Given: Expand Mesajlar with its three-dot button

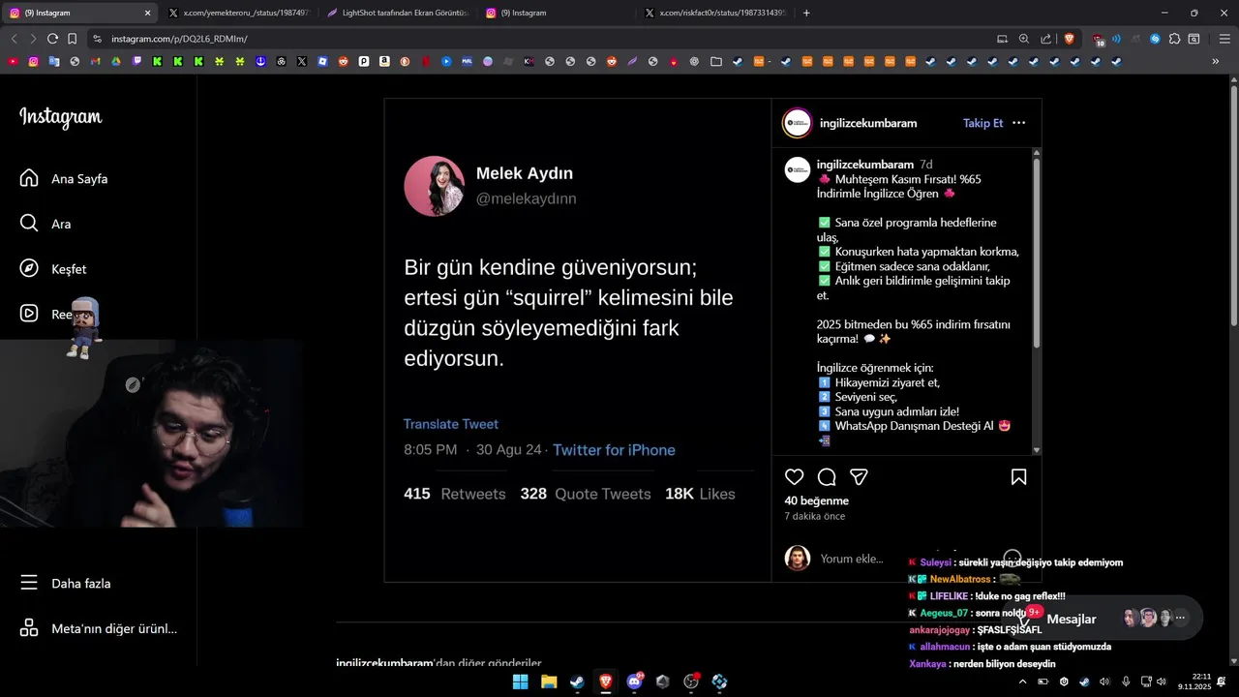Looking at the screenshot, I should coord(1180,618).
